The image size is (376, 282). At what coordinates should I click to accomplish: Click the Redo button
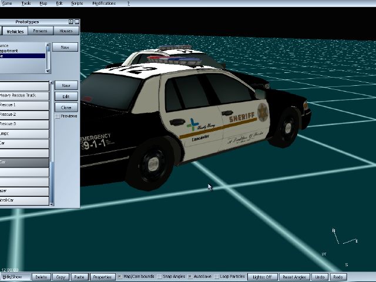coord(338,277)
